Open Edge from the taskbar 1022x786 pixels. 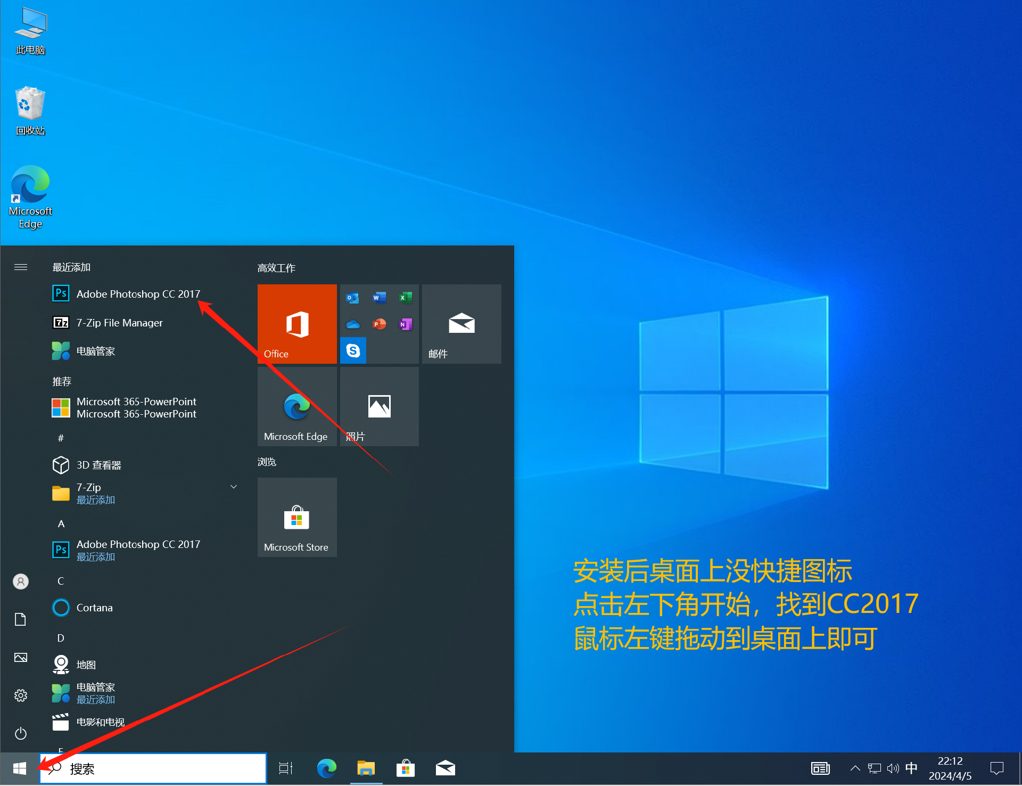click(326, 768)
